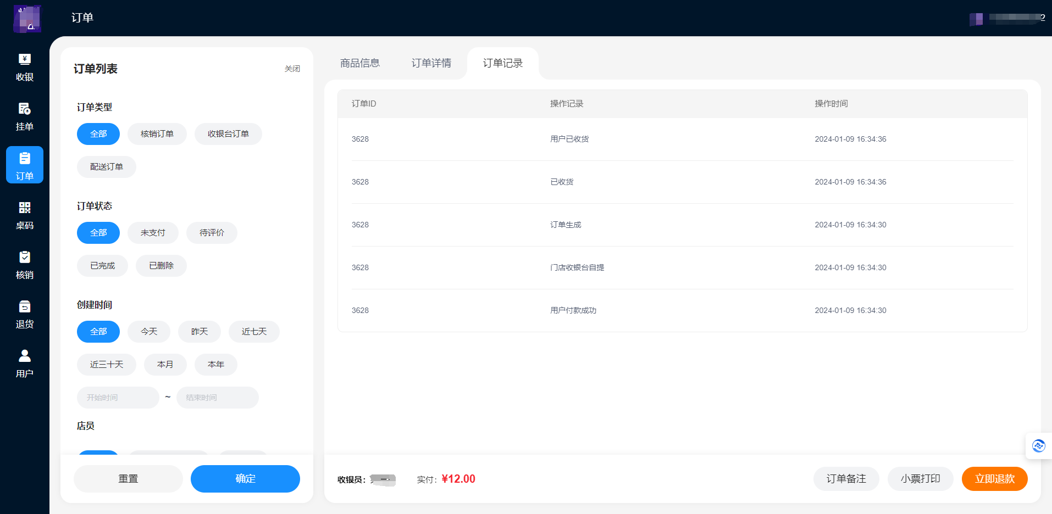Open the 退货 returns sidebar icon
Viewport: 1052px width, 514px height.
pos(25,314)
